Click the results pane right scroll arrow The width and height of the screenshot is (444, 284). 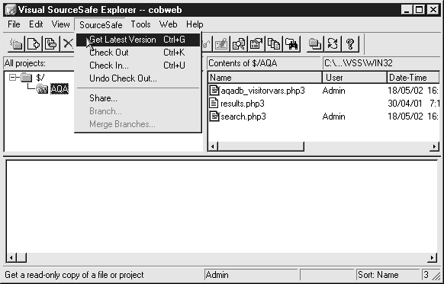[x=432, y=257]
